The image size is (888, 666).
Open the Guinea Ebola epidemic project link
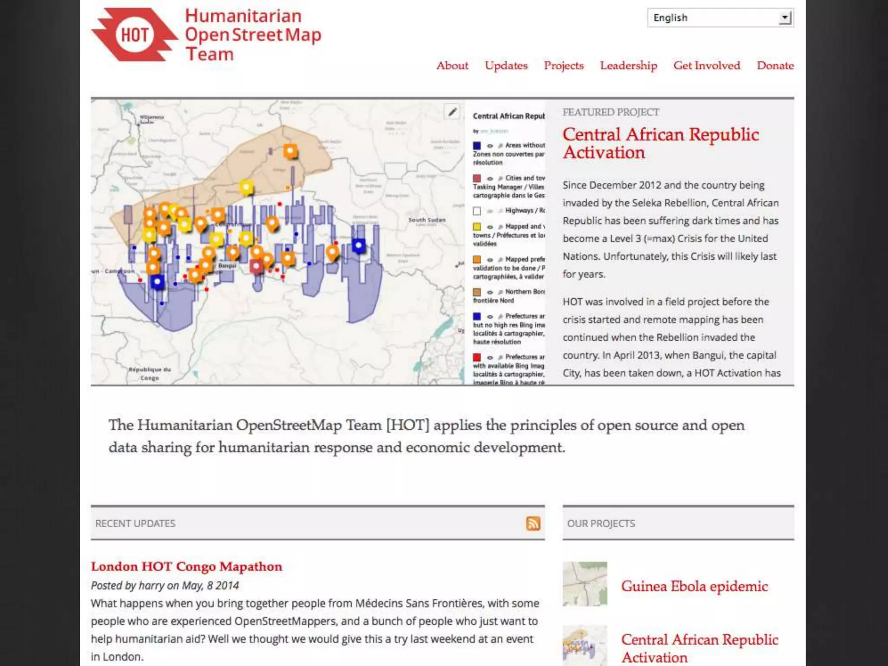pos(694,586)
